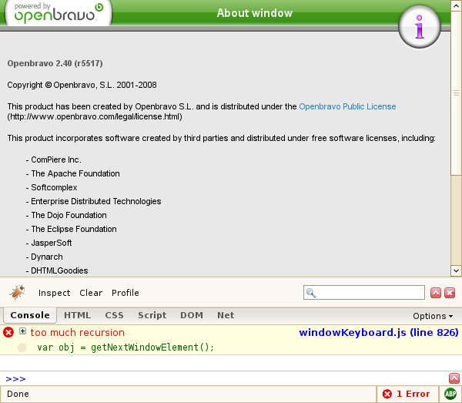Click the license URL text in parentheses
This screenshot has height=403, width=462.
click(95, 117)
